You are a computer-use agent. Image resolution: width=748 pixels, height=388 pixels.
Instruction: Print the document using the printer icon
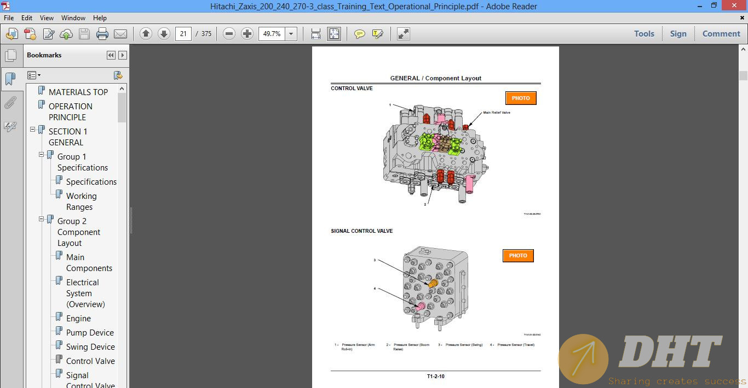102,34
